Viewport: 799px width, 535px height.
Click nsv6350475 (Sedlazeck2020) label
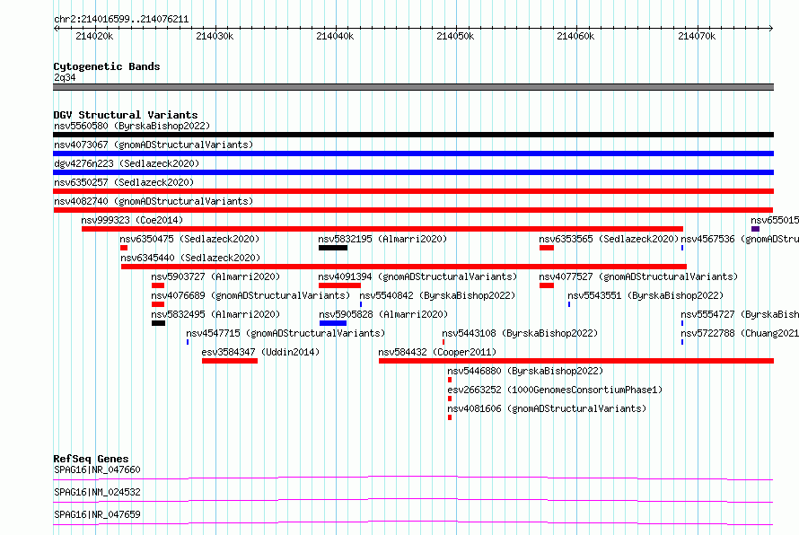(x=189, y=239)
